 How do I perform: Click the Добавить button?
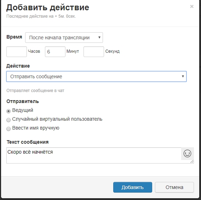(133, 187)
